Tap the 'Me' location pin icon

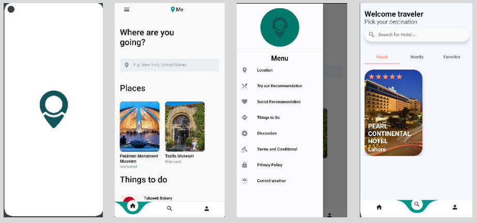tap(173, 9)
